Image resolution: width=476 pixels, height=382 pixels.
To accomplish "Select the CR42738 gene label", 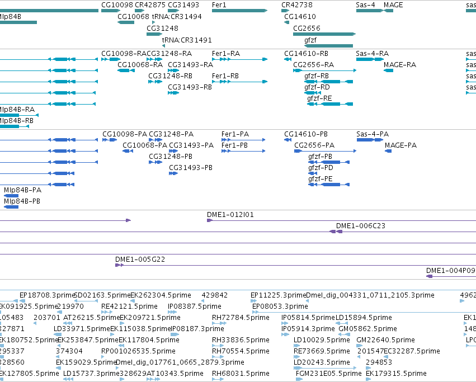I will tap(297, 5).
